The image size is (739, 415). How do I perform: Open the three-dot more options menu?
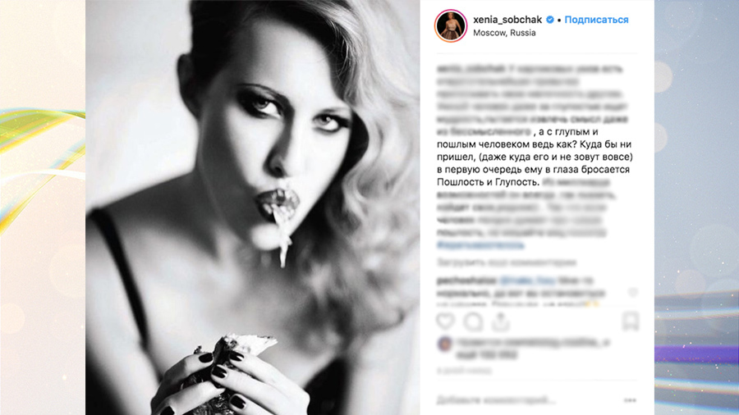point(630,400)
